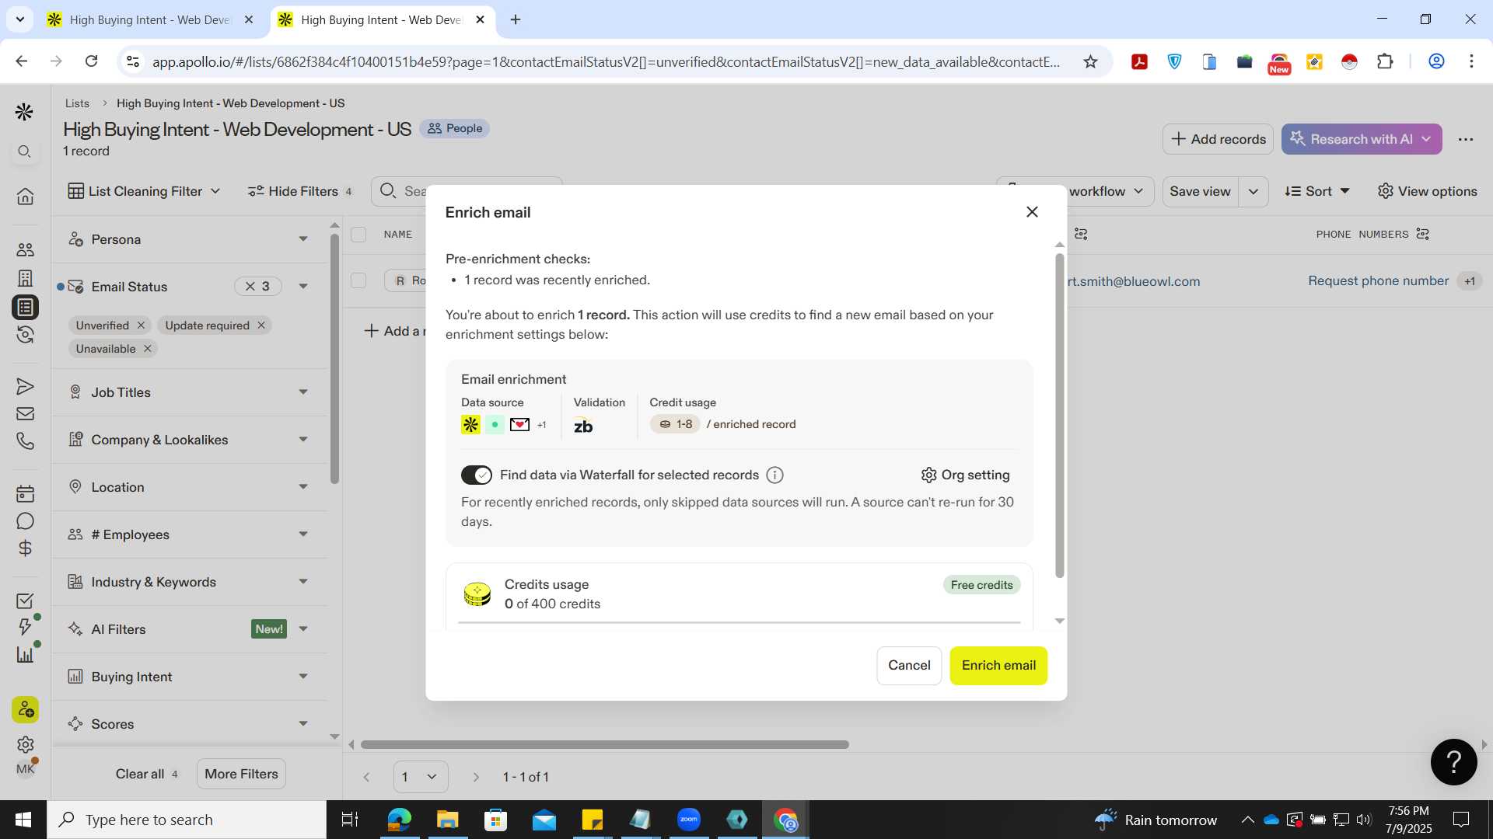The image size is (1493, 839).
Task: Open the search icon in left sidebar
Action: coord(25,151)
